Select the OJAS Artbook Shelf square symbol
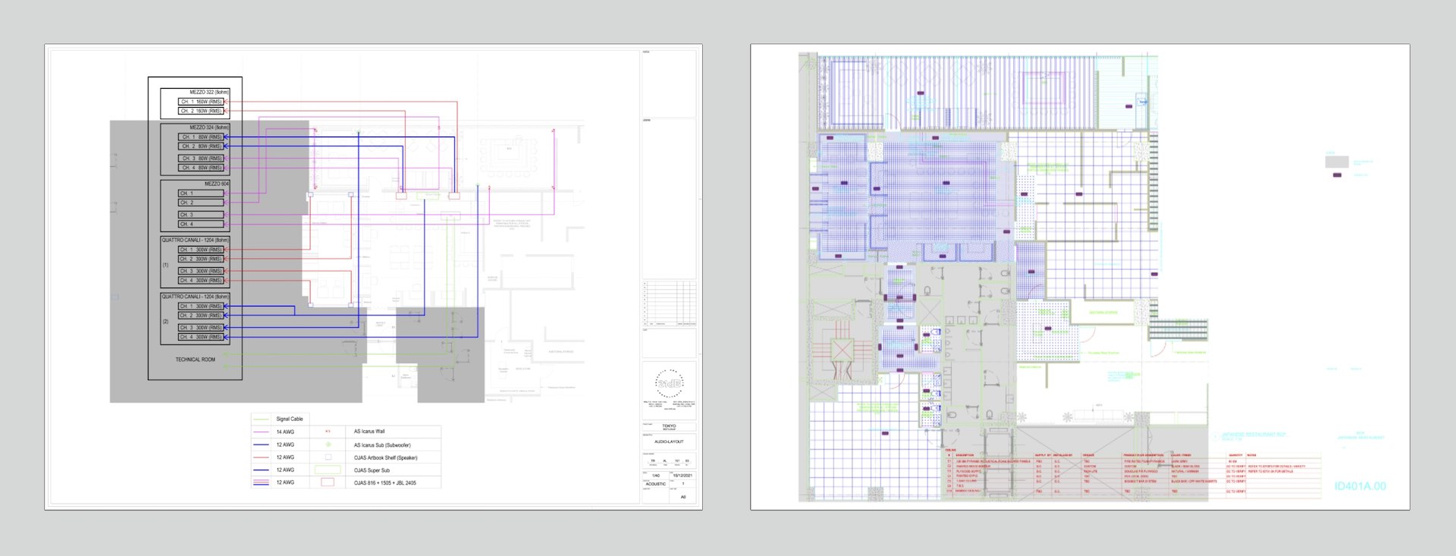 pyautogui.click(x=328, y=457)
